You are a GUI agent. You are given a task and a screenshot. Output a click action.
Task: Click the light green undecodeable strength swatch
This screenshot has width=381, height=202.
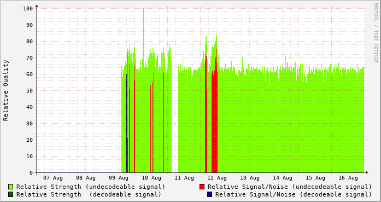point(11,187)
